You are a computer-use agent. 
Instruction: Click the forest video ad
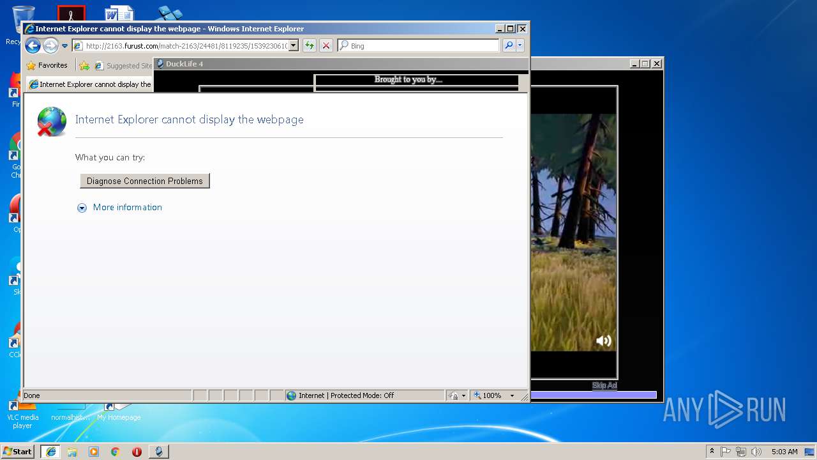573,233
